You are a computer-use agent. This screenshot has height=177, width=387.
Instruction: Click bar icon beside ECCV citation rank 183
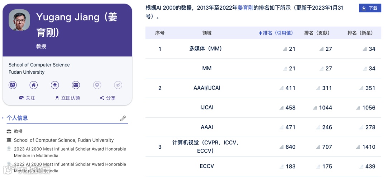coord(282,167)
